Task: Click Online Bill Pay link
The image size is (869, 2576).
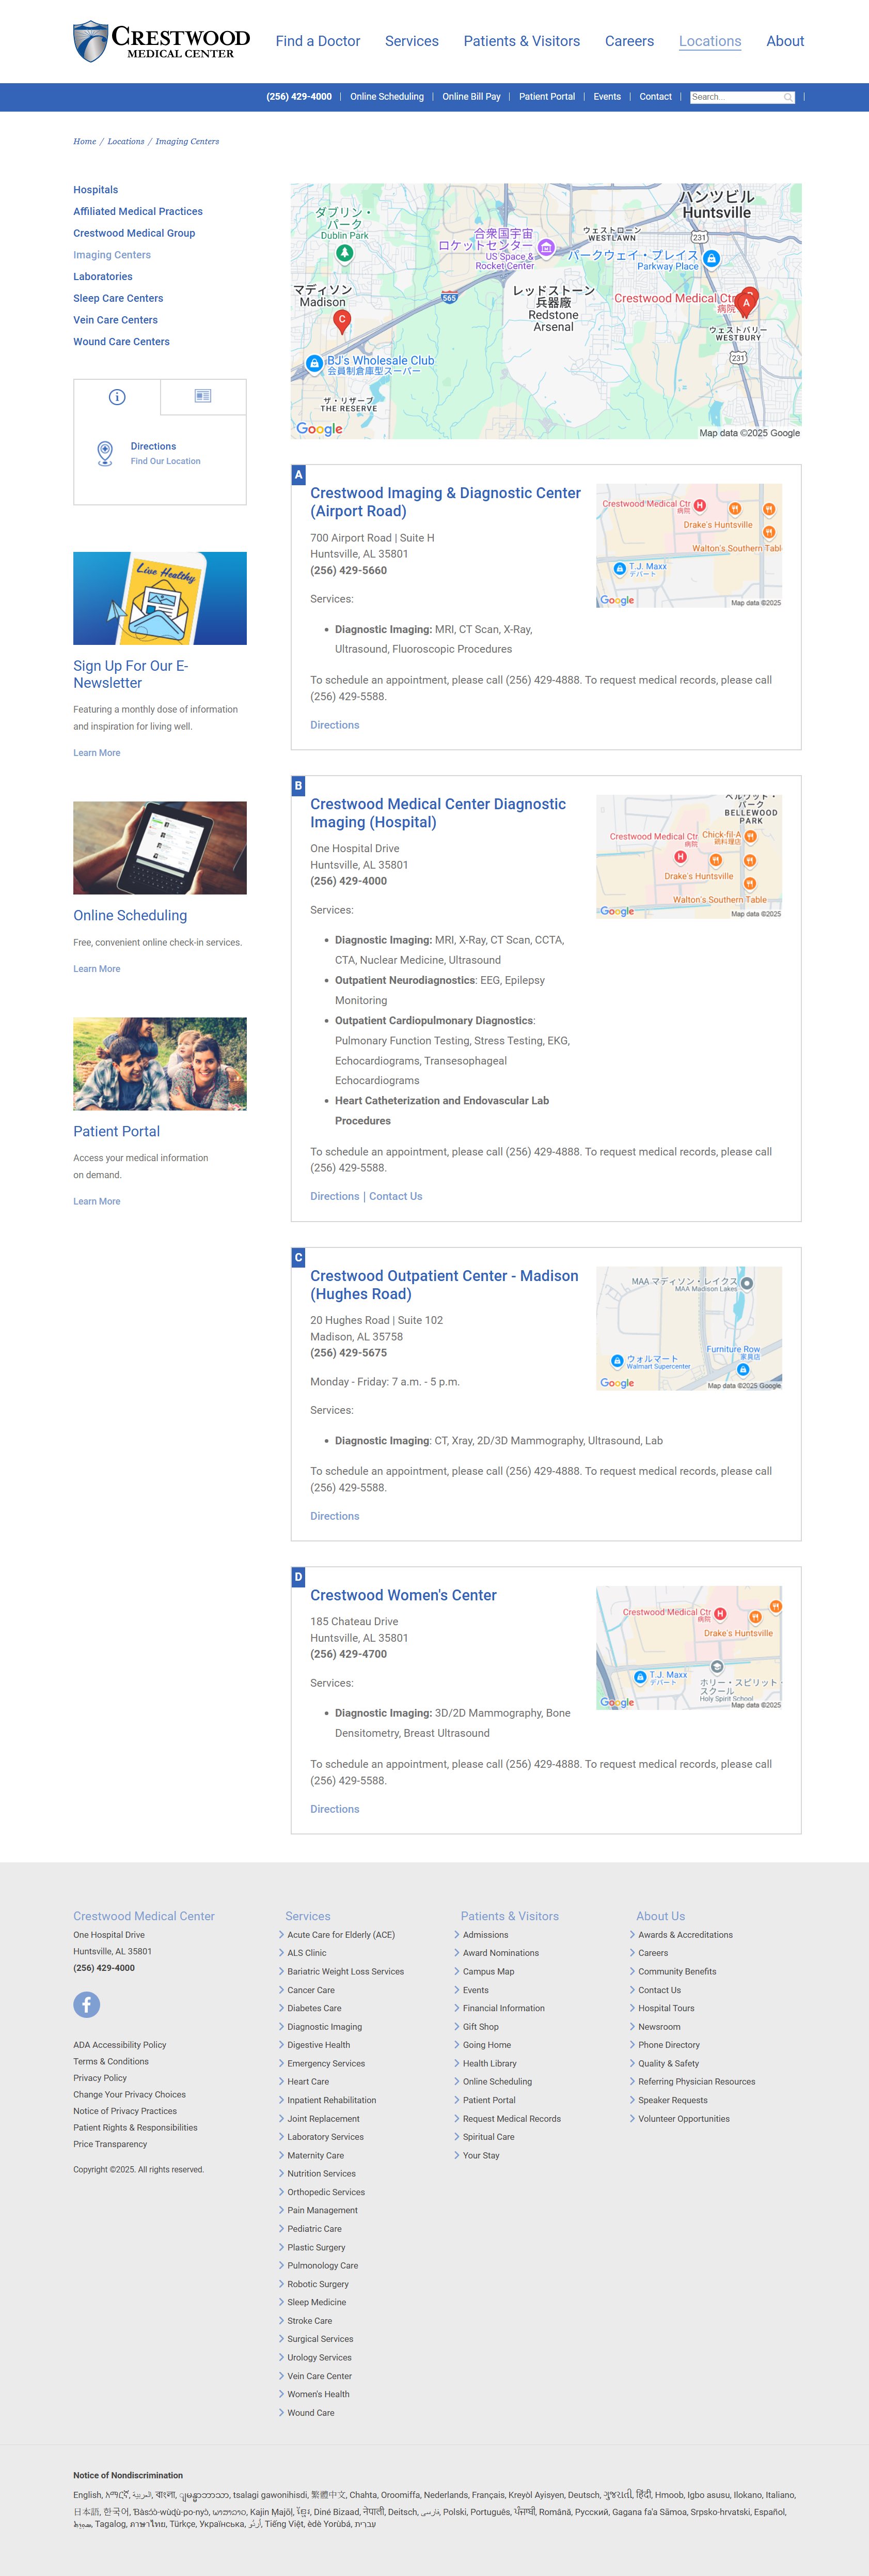Action: 471,97
